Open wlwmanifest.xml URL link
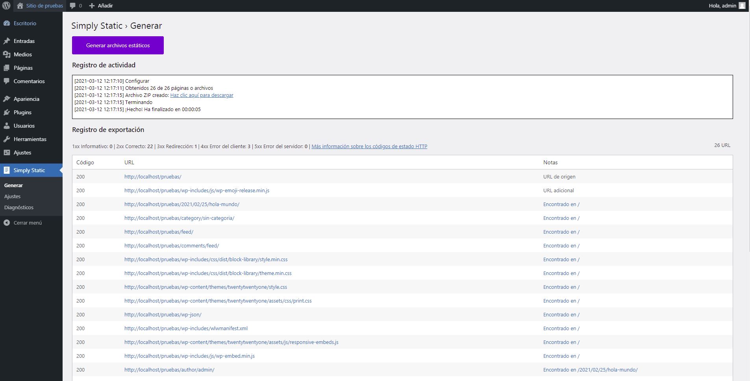Viewport: 750px width, 381px height. [x=186, y=328]
